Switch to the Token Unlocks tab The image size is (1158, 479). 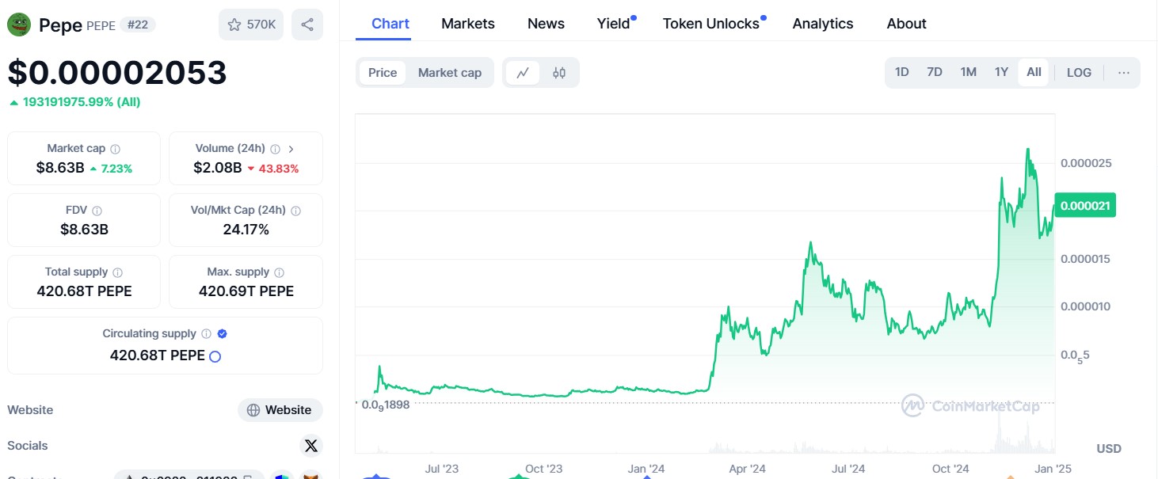tap(710, 24)
